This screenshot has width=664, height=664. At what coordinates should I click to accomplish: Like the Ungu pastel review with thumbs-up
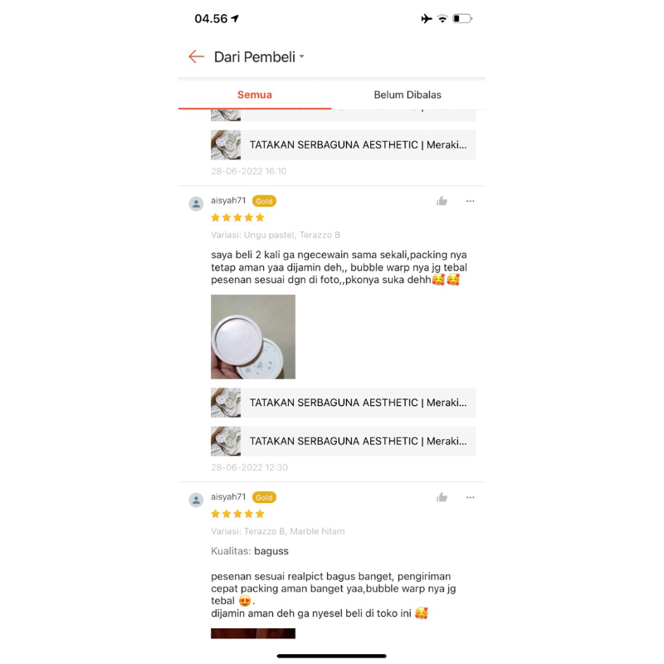[442, 201]
